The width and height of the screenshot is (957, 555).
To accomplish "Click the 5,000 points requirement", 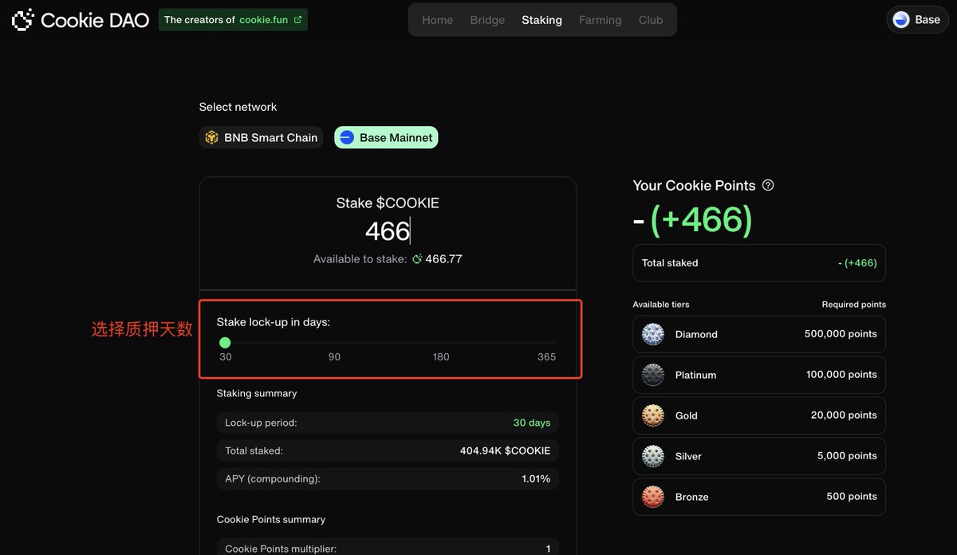I will [x=847, y=456].
